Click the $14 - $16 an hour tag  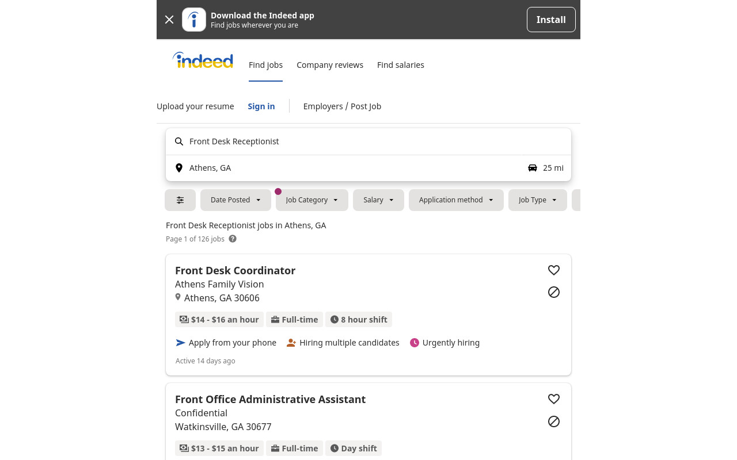[x=219, y=320]
